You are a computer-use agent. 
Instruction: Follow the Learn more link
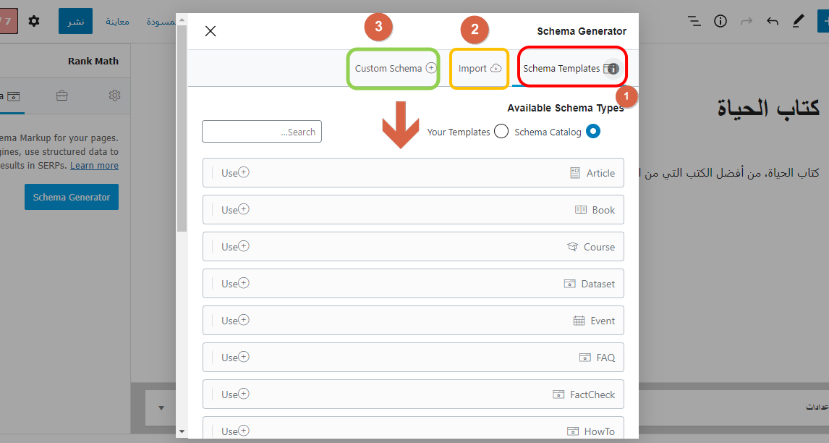[94, 166]
